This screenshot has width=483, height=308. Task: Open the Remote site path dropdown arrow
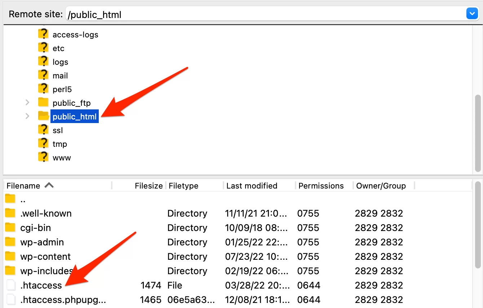pyautogui.click(x=472, y=14)
